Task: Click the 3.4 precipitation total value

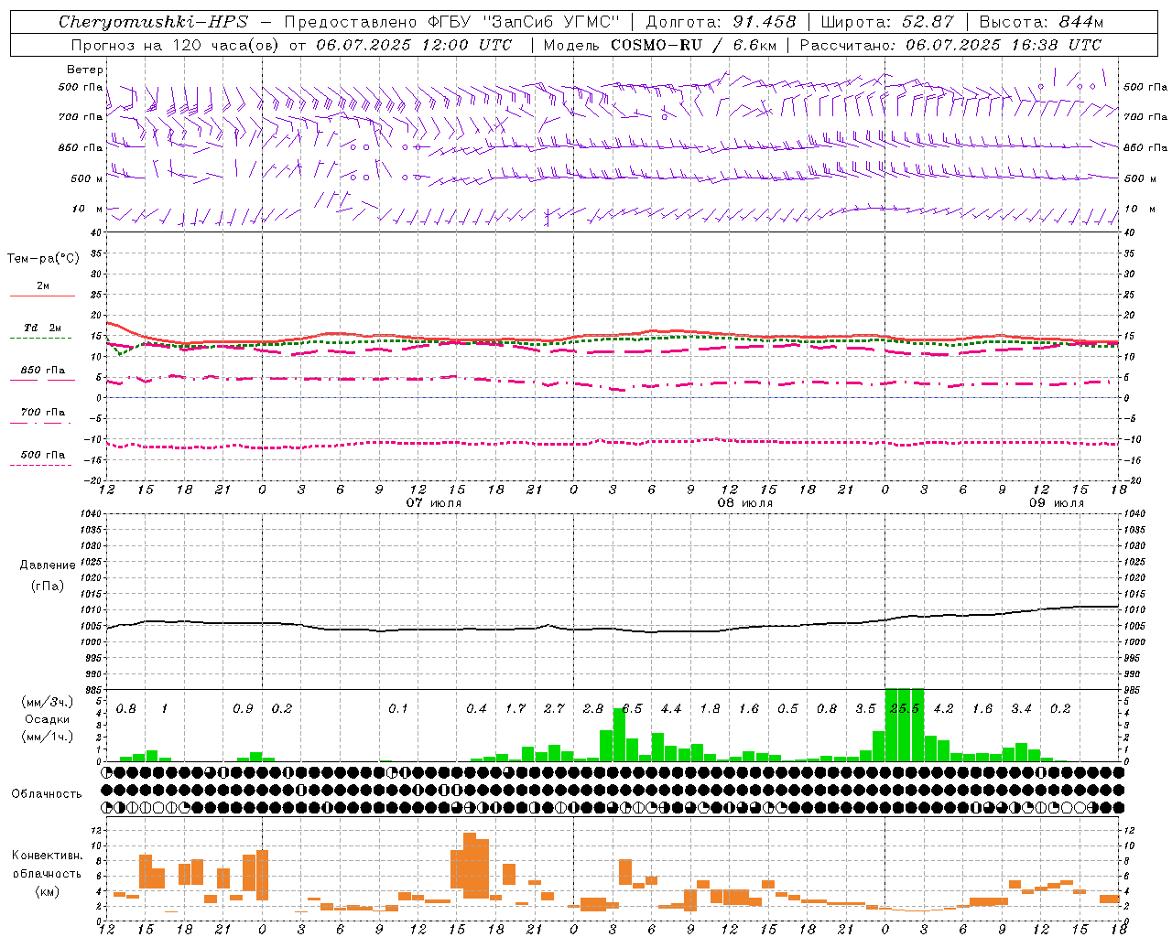Action: (1021, 709)
